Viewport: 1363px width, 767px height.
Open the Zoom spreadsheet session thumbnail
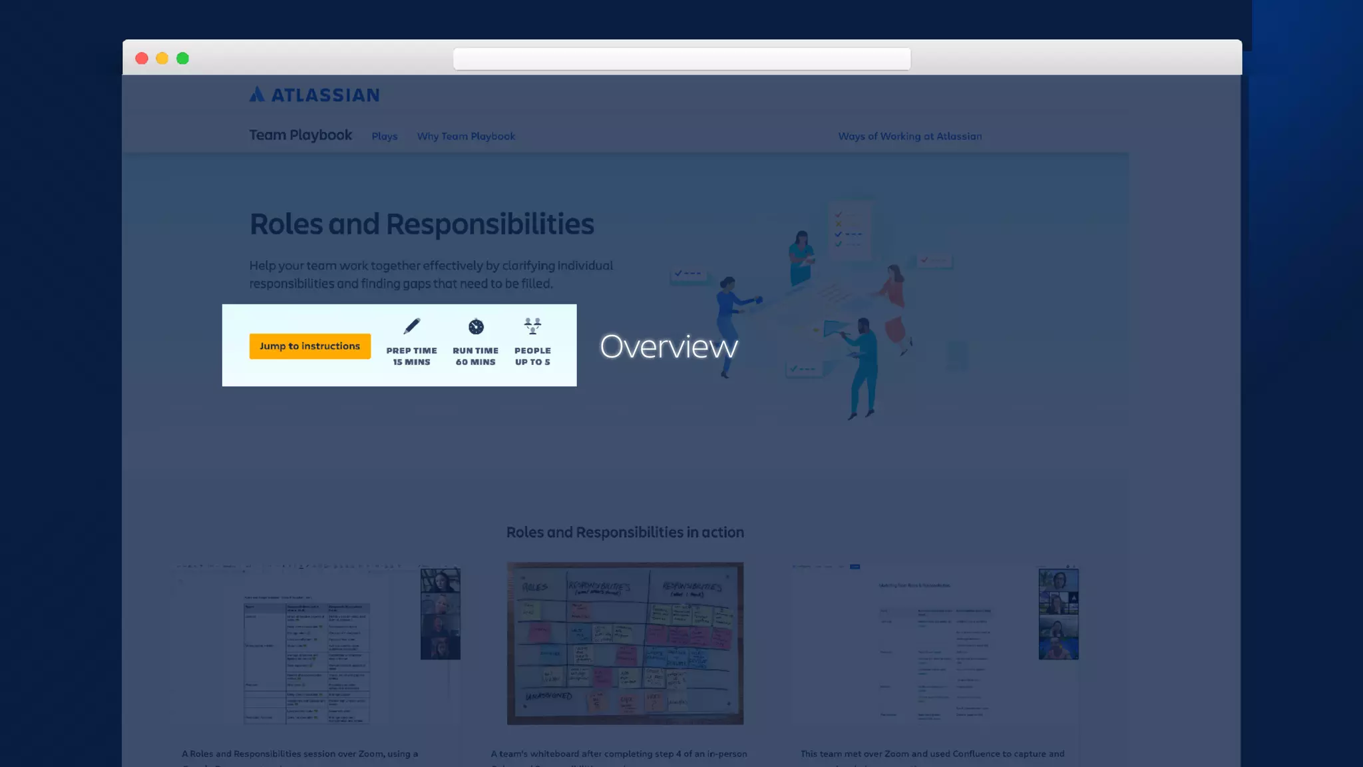pos(318,644)
